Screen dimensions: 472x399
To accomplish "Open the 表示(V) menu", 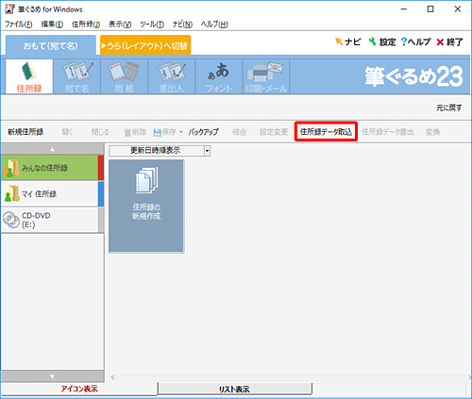I will (120, 25).
